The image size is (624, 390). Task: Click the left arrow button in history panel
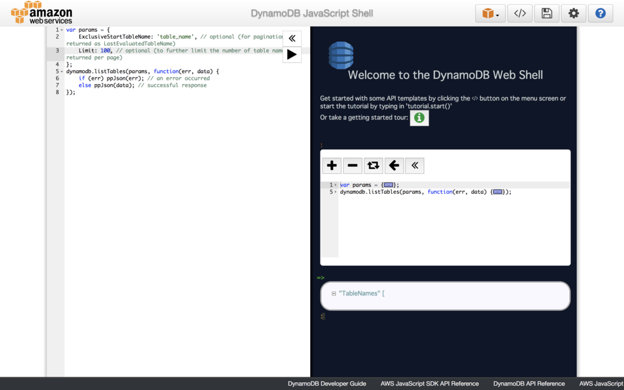tap(394, 166)
